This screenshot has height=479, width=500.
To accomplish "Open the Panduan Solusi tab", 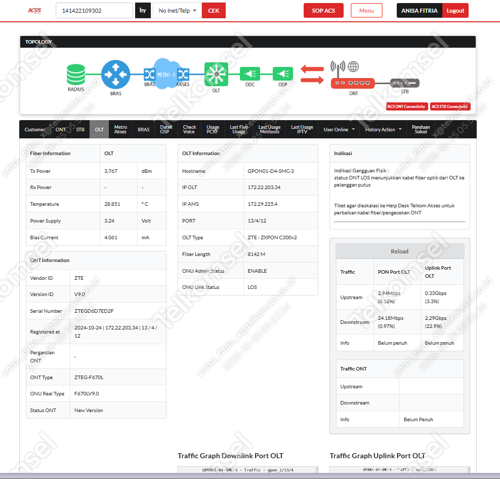I will pyautogui.click(x=421, y=129).
